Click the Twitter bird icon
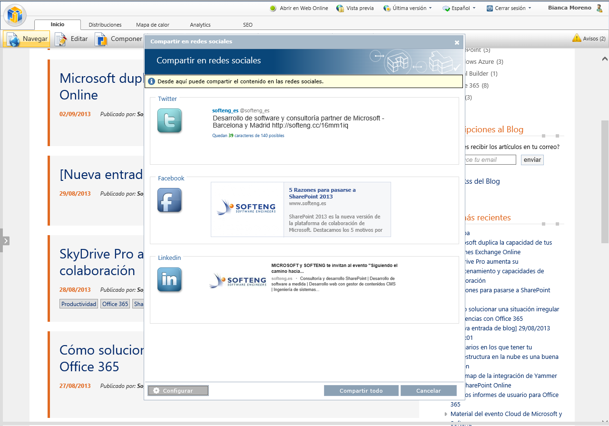609x426 pixels. [169, 121]
